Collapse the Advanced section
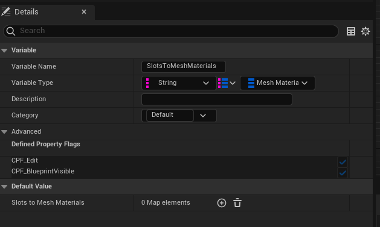Screen dimensions: 380x227 click(x=4, y=132)
